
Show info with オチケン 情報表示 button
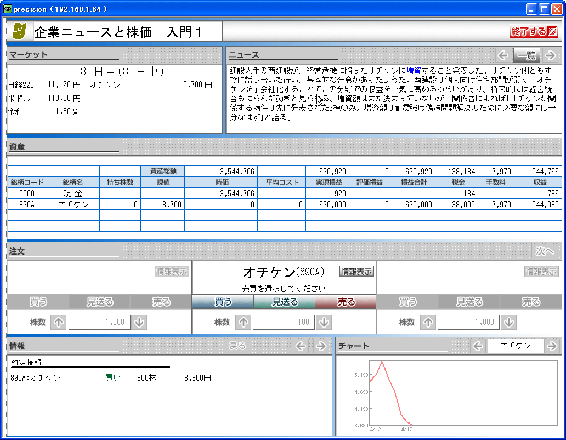pyautogui.click(x=356, y=272)
